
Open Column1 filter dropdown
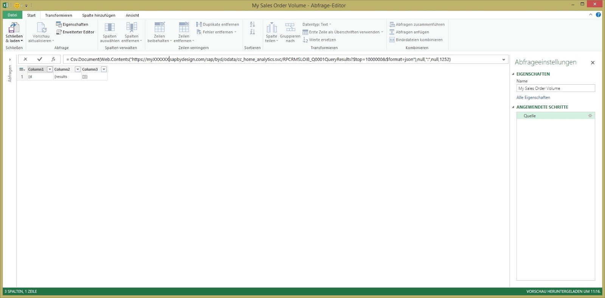click(x=50, y=69)
